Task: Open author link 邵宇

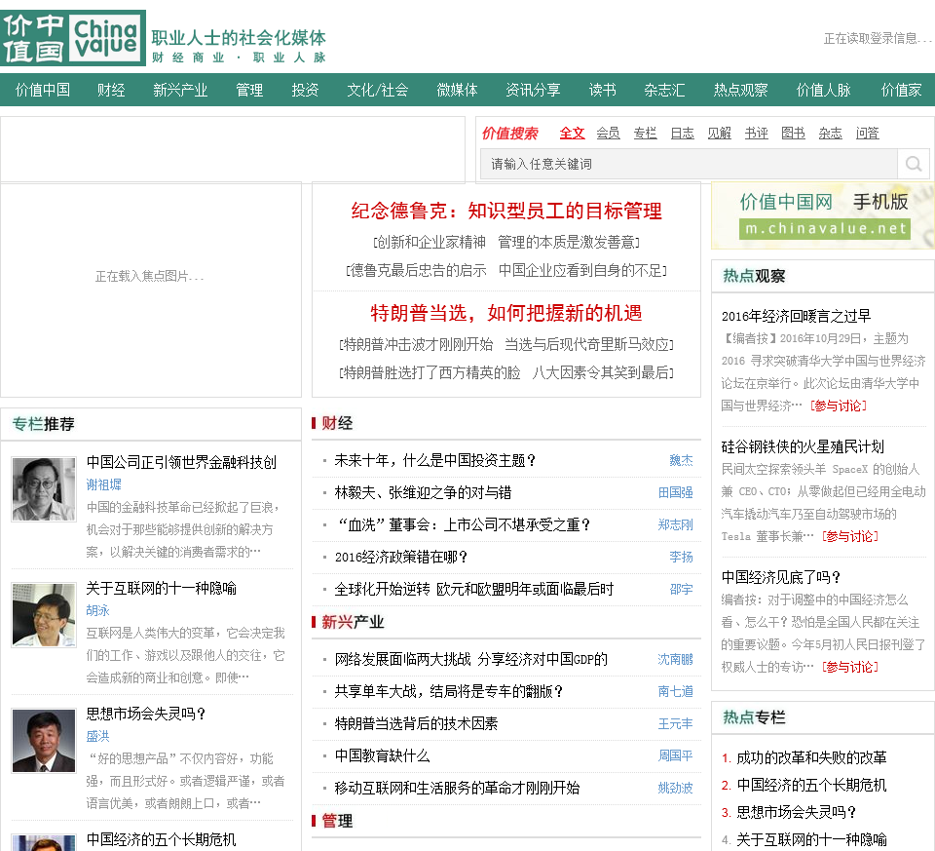Action: pyautogui.click(x=681, y=589)
